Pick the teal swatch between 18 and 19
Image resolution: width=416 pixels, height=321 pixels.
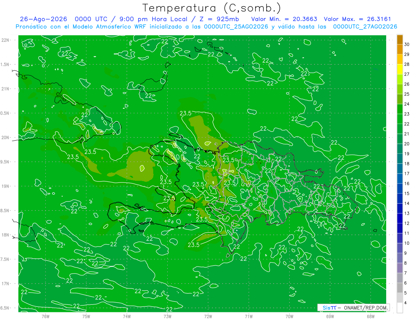coord(400,159)
